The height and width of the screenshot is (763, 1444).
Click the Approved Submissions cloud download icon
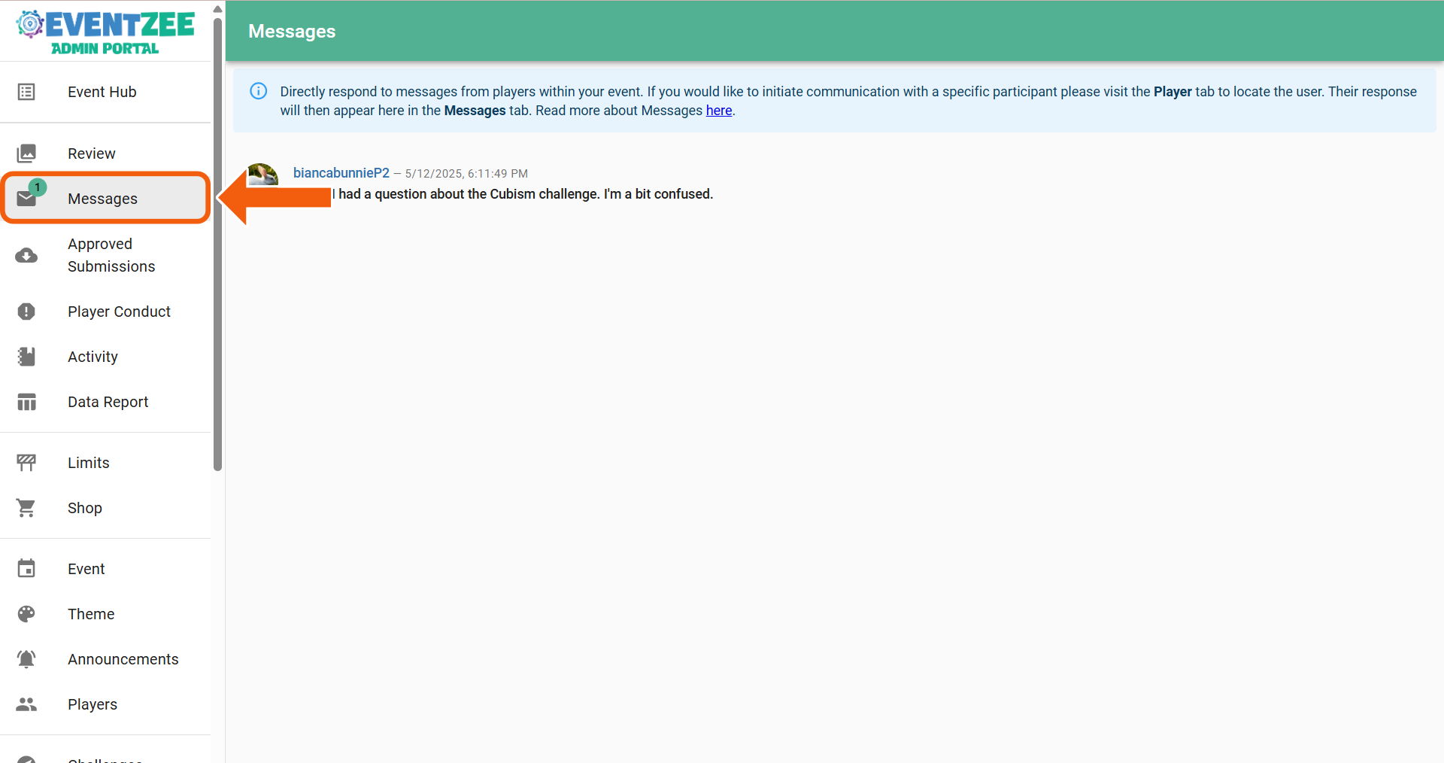(26, 255)
